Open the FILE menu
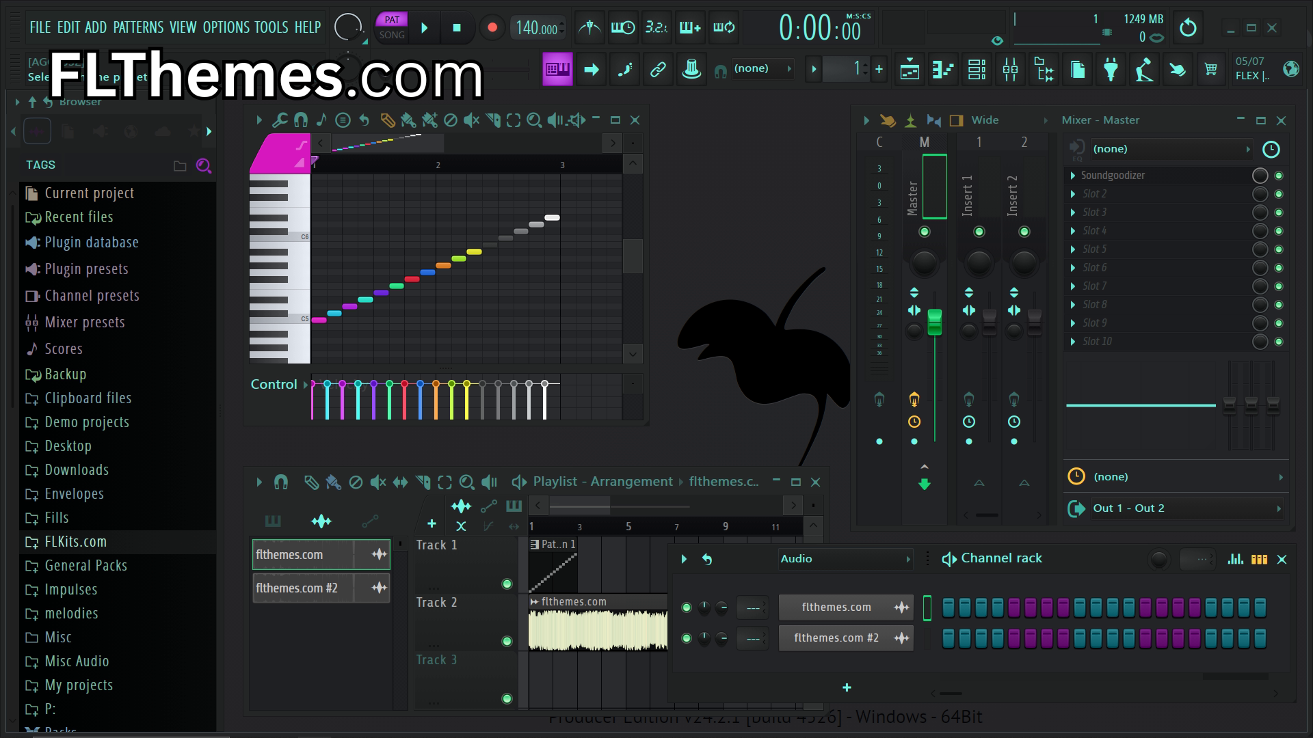This screenshot has height=738, width=1313. pos(40,27)
